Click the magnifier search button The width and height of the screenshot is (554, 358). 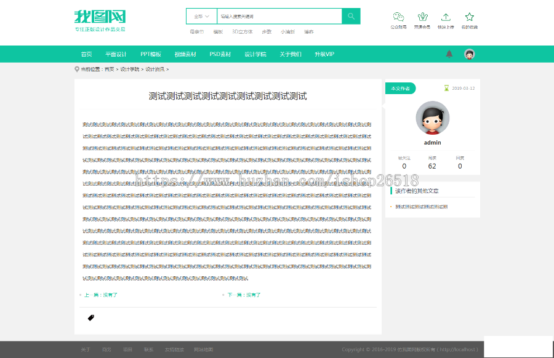coord(351,16)
